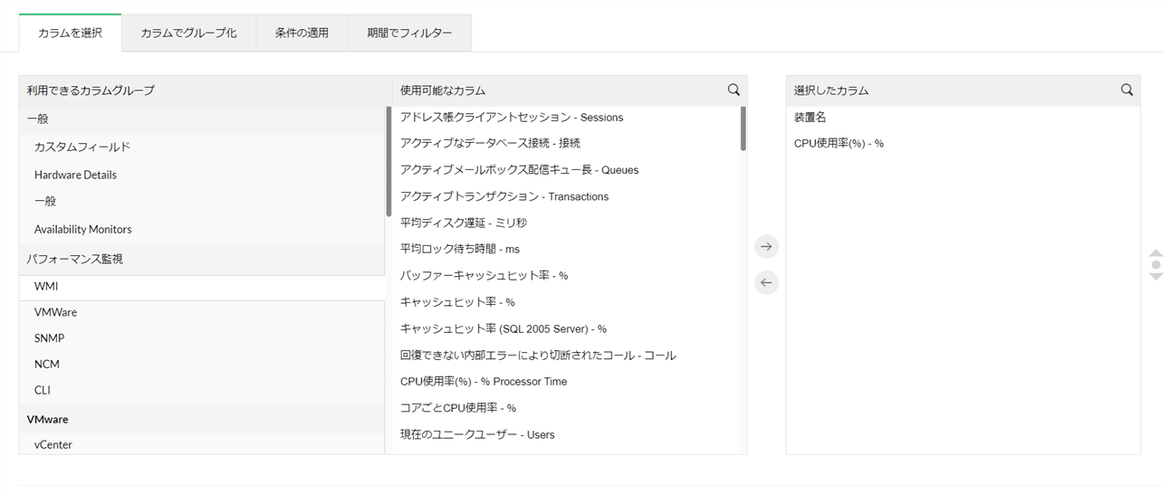Click left arrow to remove column
This screenshot has width=1170, height=494.
tap(767, 282)
